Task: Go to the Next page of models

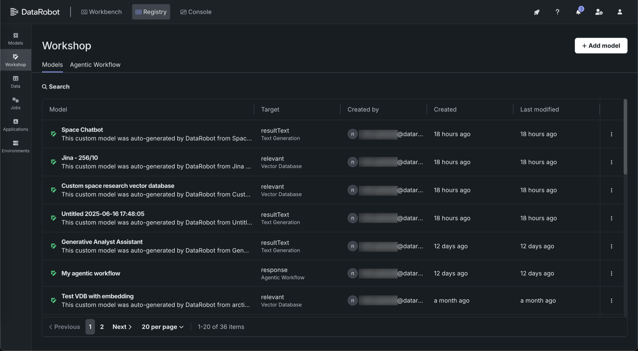Action: coord(122,327)
